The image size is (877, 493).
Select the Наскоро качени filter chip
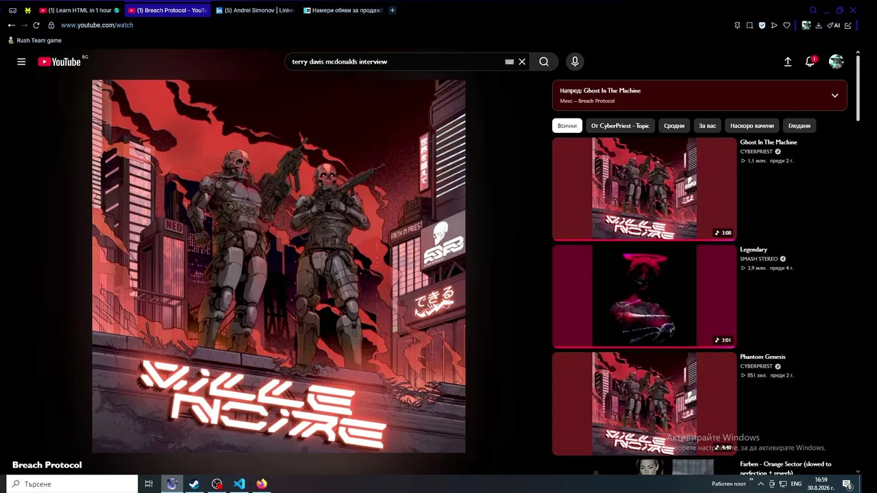[x=752, y=126]
